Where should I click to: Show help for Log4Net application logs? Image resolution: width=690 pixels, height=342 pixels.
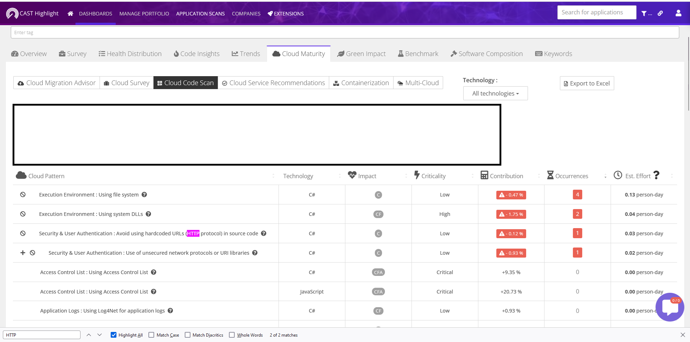click(x=170, y=311)
